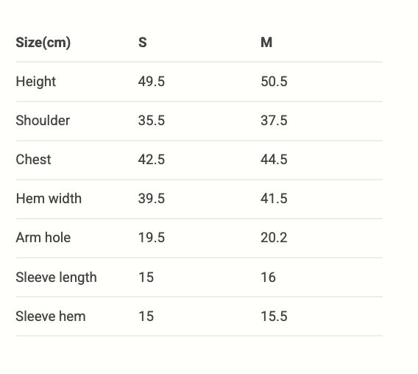Click the Height row label

click(x=36, y=82)
